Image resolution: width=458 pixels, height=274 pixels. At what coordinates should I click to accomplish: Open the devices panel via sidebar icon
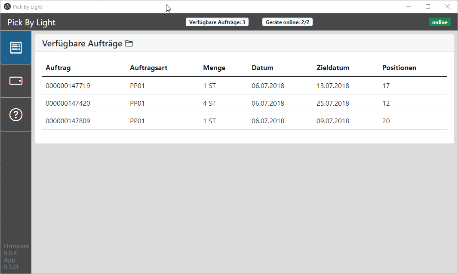tap(15, 80)
